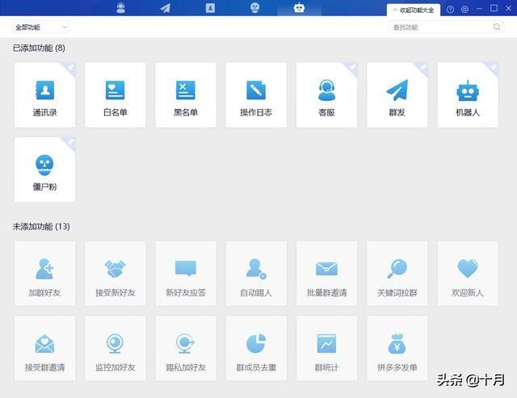The width and height of the screenshot is (517, 398).
Task: Add the 接受新好友 handshake function
Action: point(115,274)
